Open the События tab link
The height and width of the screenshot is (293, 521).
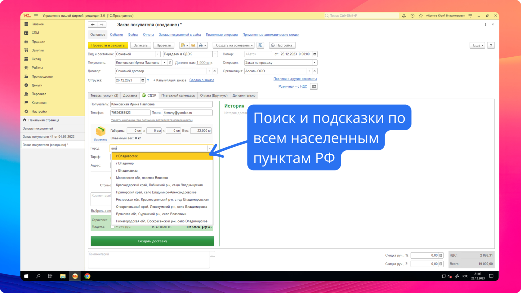(x=116, y=35)
